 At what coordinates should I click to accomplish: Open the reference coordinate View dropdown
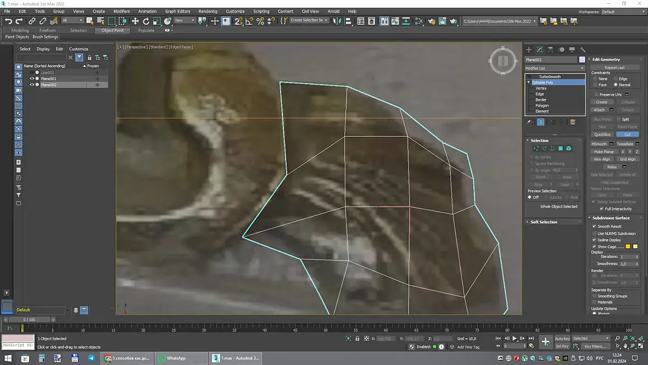(x=185, y=21)
